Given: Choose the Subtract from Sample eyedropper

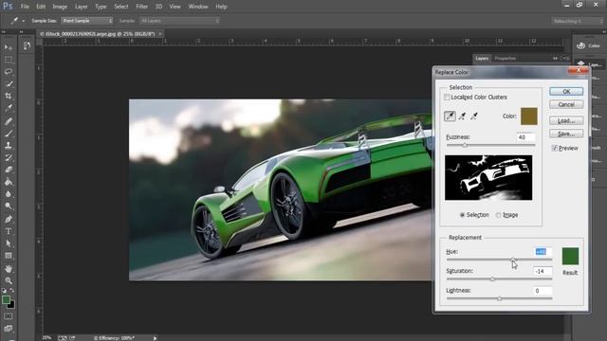Looking at the screenshot, I should pyautogui.click(x=474, y=116).
